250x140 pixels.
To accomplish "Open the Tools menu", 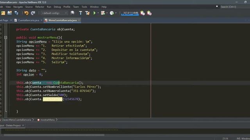I will tap(84, 7).
